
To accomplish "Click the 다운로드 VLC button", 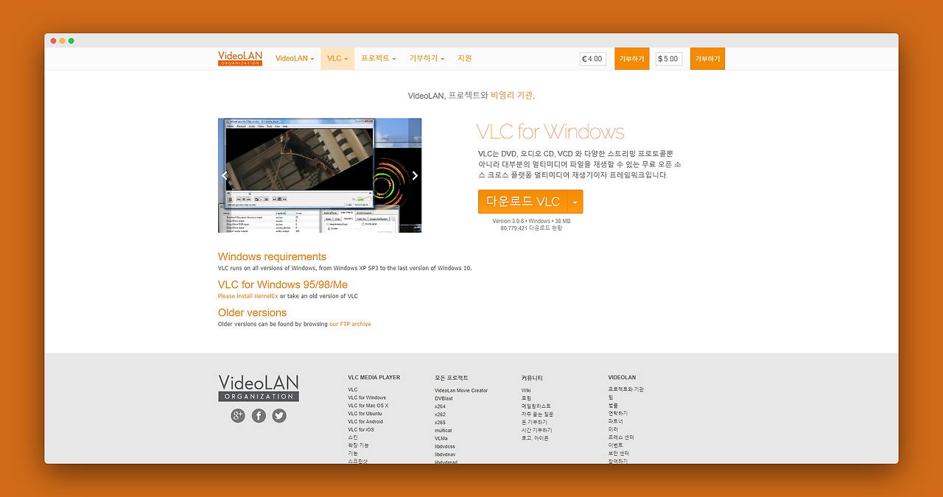I will 523,202.
